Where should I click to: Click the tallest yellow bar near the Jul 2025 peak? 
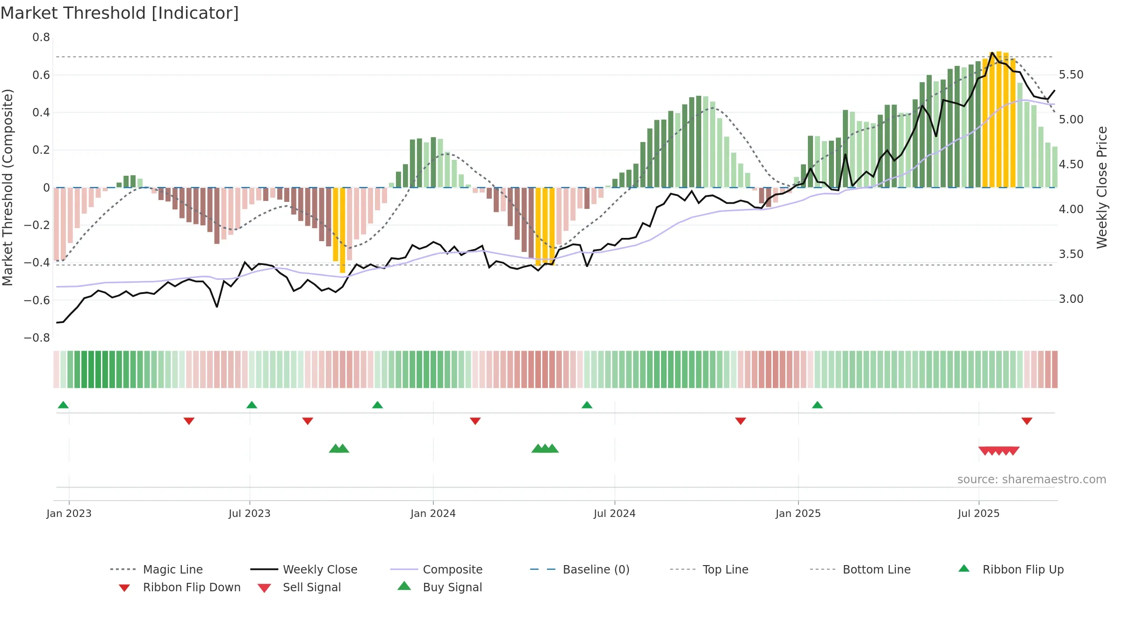(x=999, y=119)
